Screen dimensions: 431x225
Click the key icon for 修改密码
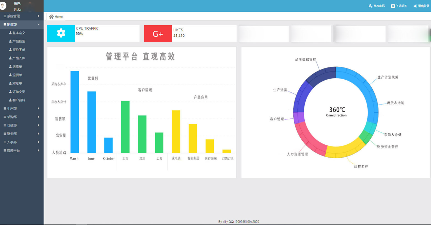tap(371, 6)
